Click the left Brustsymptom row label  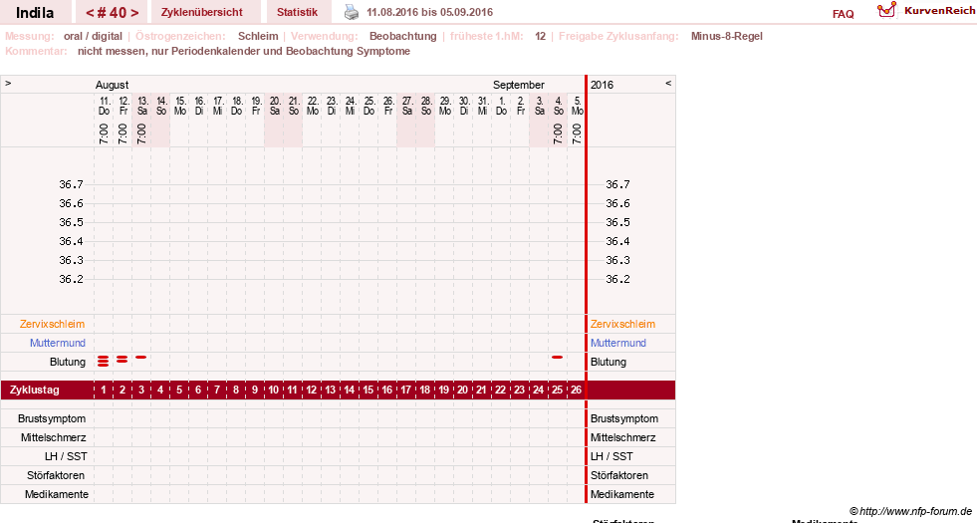click(52, 419)
